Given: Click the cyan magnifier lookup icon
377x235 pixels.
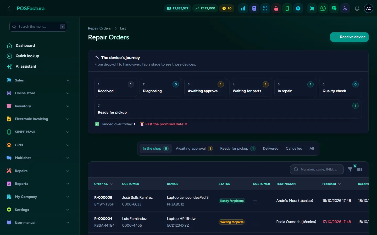Looking at the screenshot, I should point(298,8).
